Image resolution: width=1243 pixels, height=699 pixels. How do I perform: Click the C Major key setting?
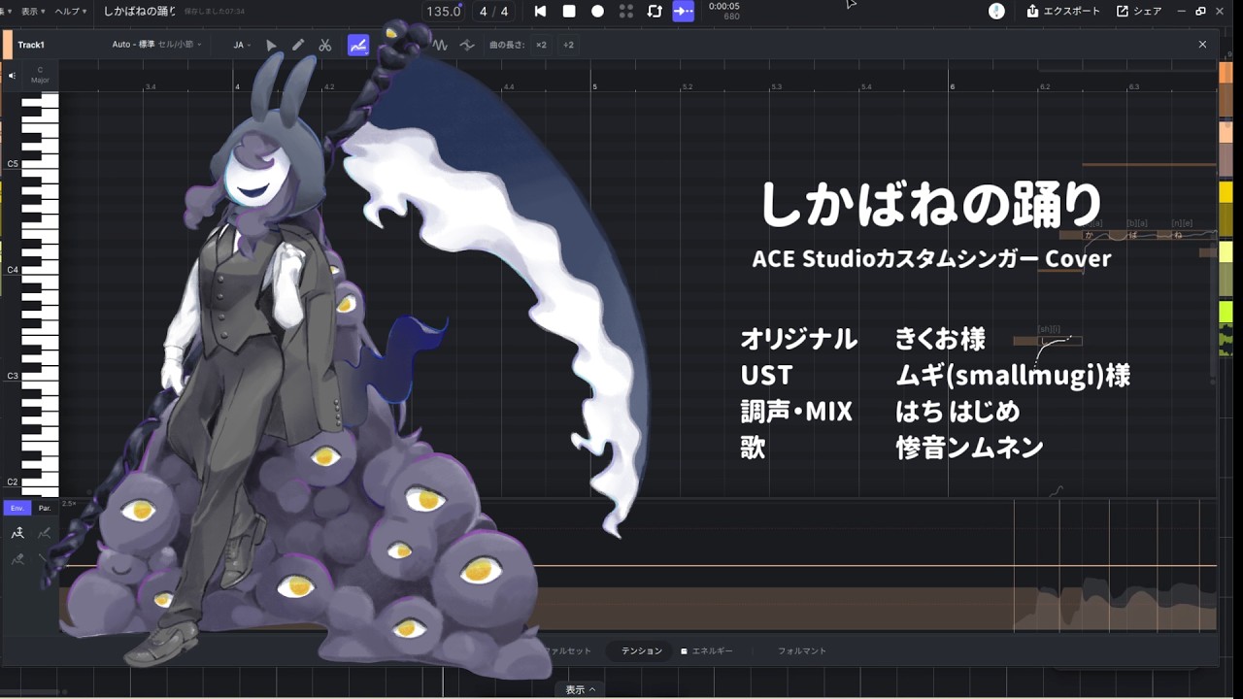[40, 75]
